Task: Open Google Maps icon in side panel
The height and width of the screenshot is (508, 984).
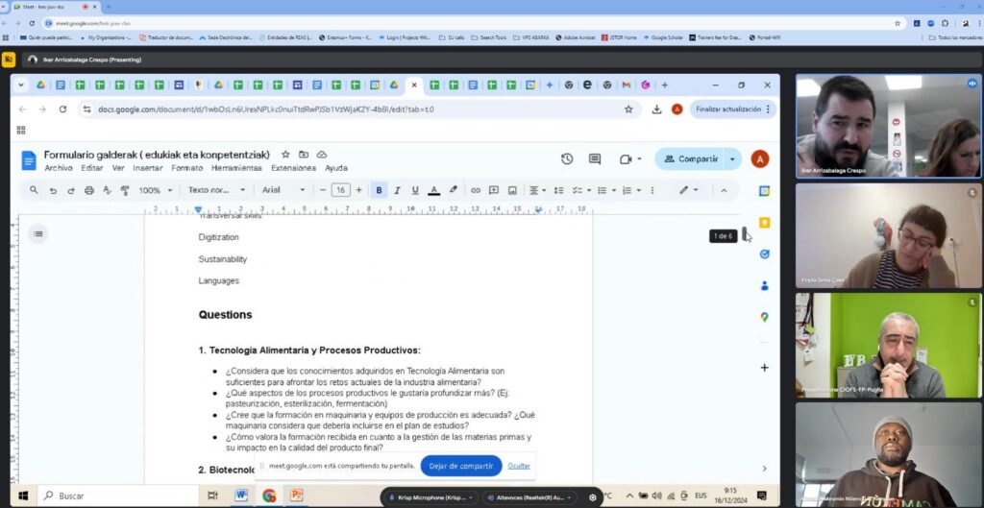Action: click(x=764, y=317)
